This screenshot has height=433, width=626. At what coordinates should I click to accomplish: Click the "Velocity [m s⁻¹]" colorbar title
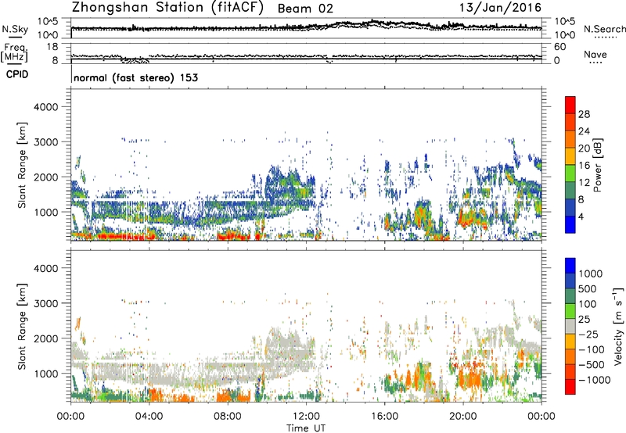coord(618,325)
